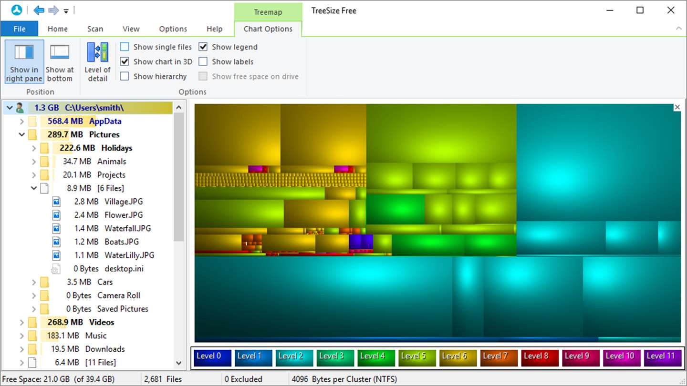Image resolution: width=687 pixels, height=386 pixels.
Task: Select Show in right pane icon
Action: [x=24, y=52]
